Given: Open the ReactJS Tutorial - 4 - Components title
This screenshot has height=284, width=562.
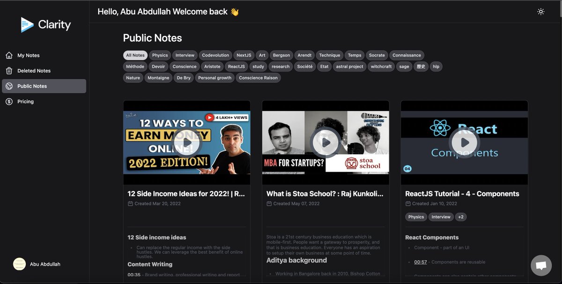Looking at the screenshot, I should point(462,194).
